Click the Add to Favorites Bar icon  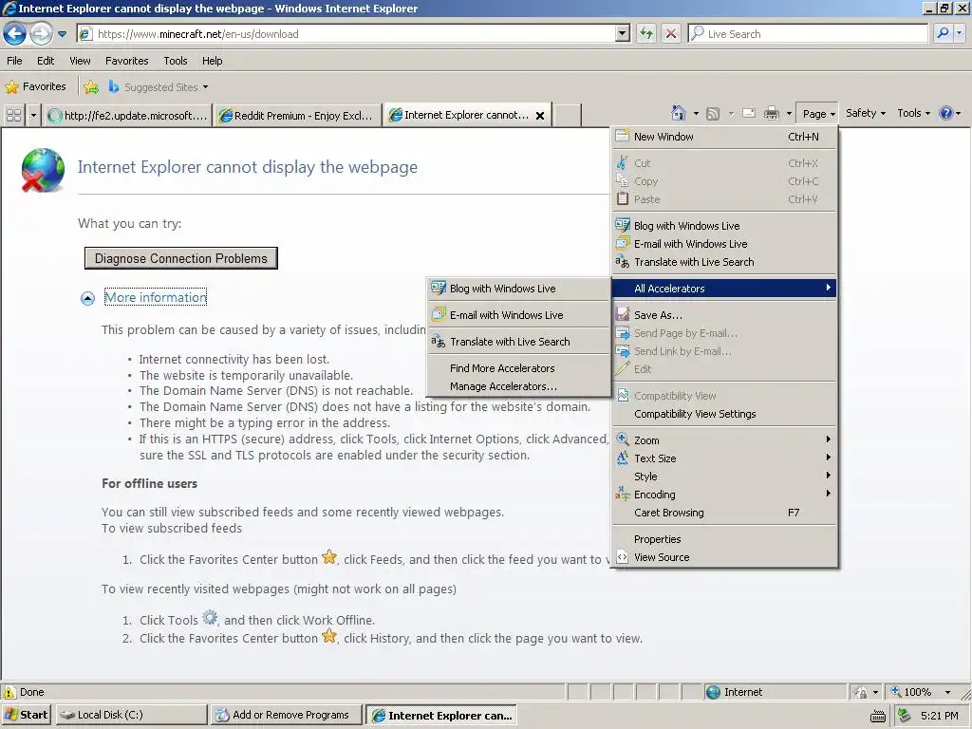pyautogui.click(x=91, y=86)
